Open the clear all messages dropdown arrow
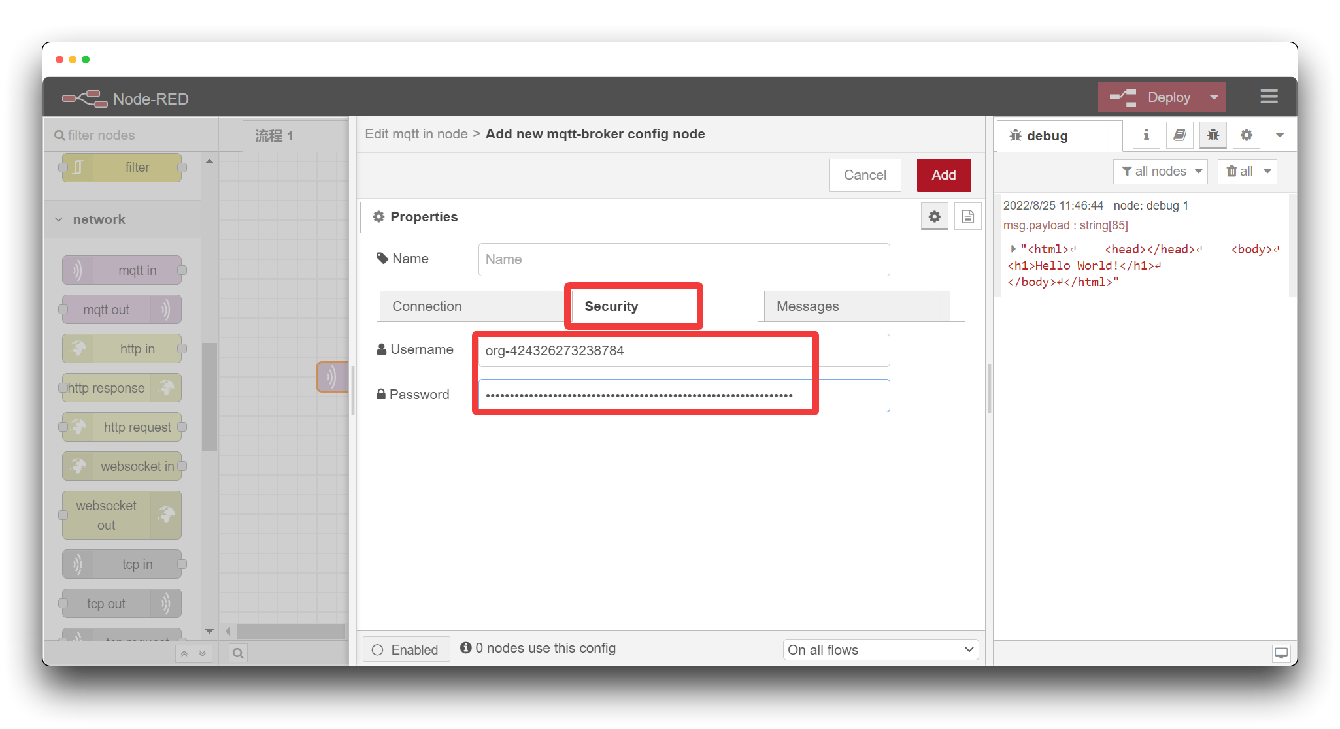Screen dimensions: 1340x729 tap(1267, 171)
